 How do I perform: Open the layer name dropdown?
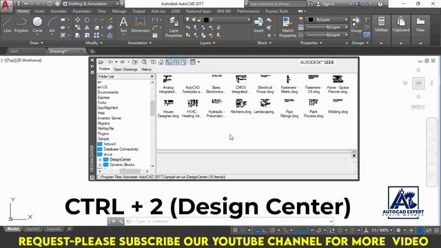[248, 20]
